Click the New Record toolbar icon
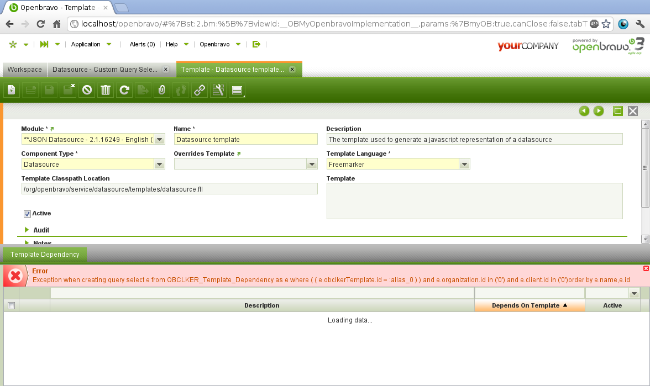 tap(12, 90)
